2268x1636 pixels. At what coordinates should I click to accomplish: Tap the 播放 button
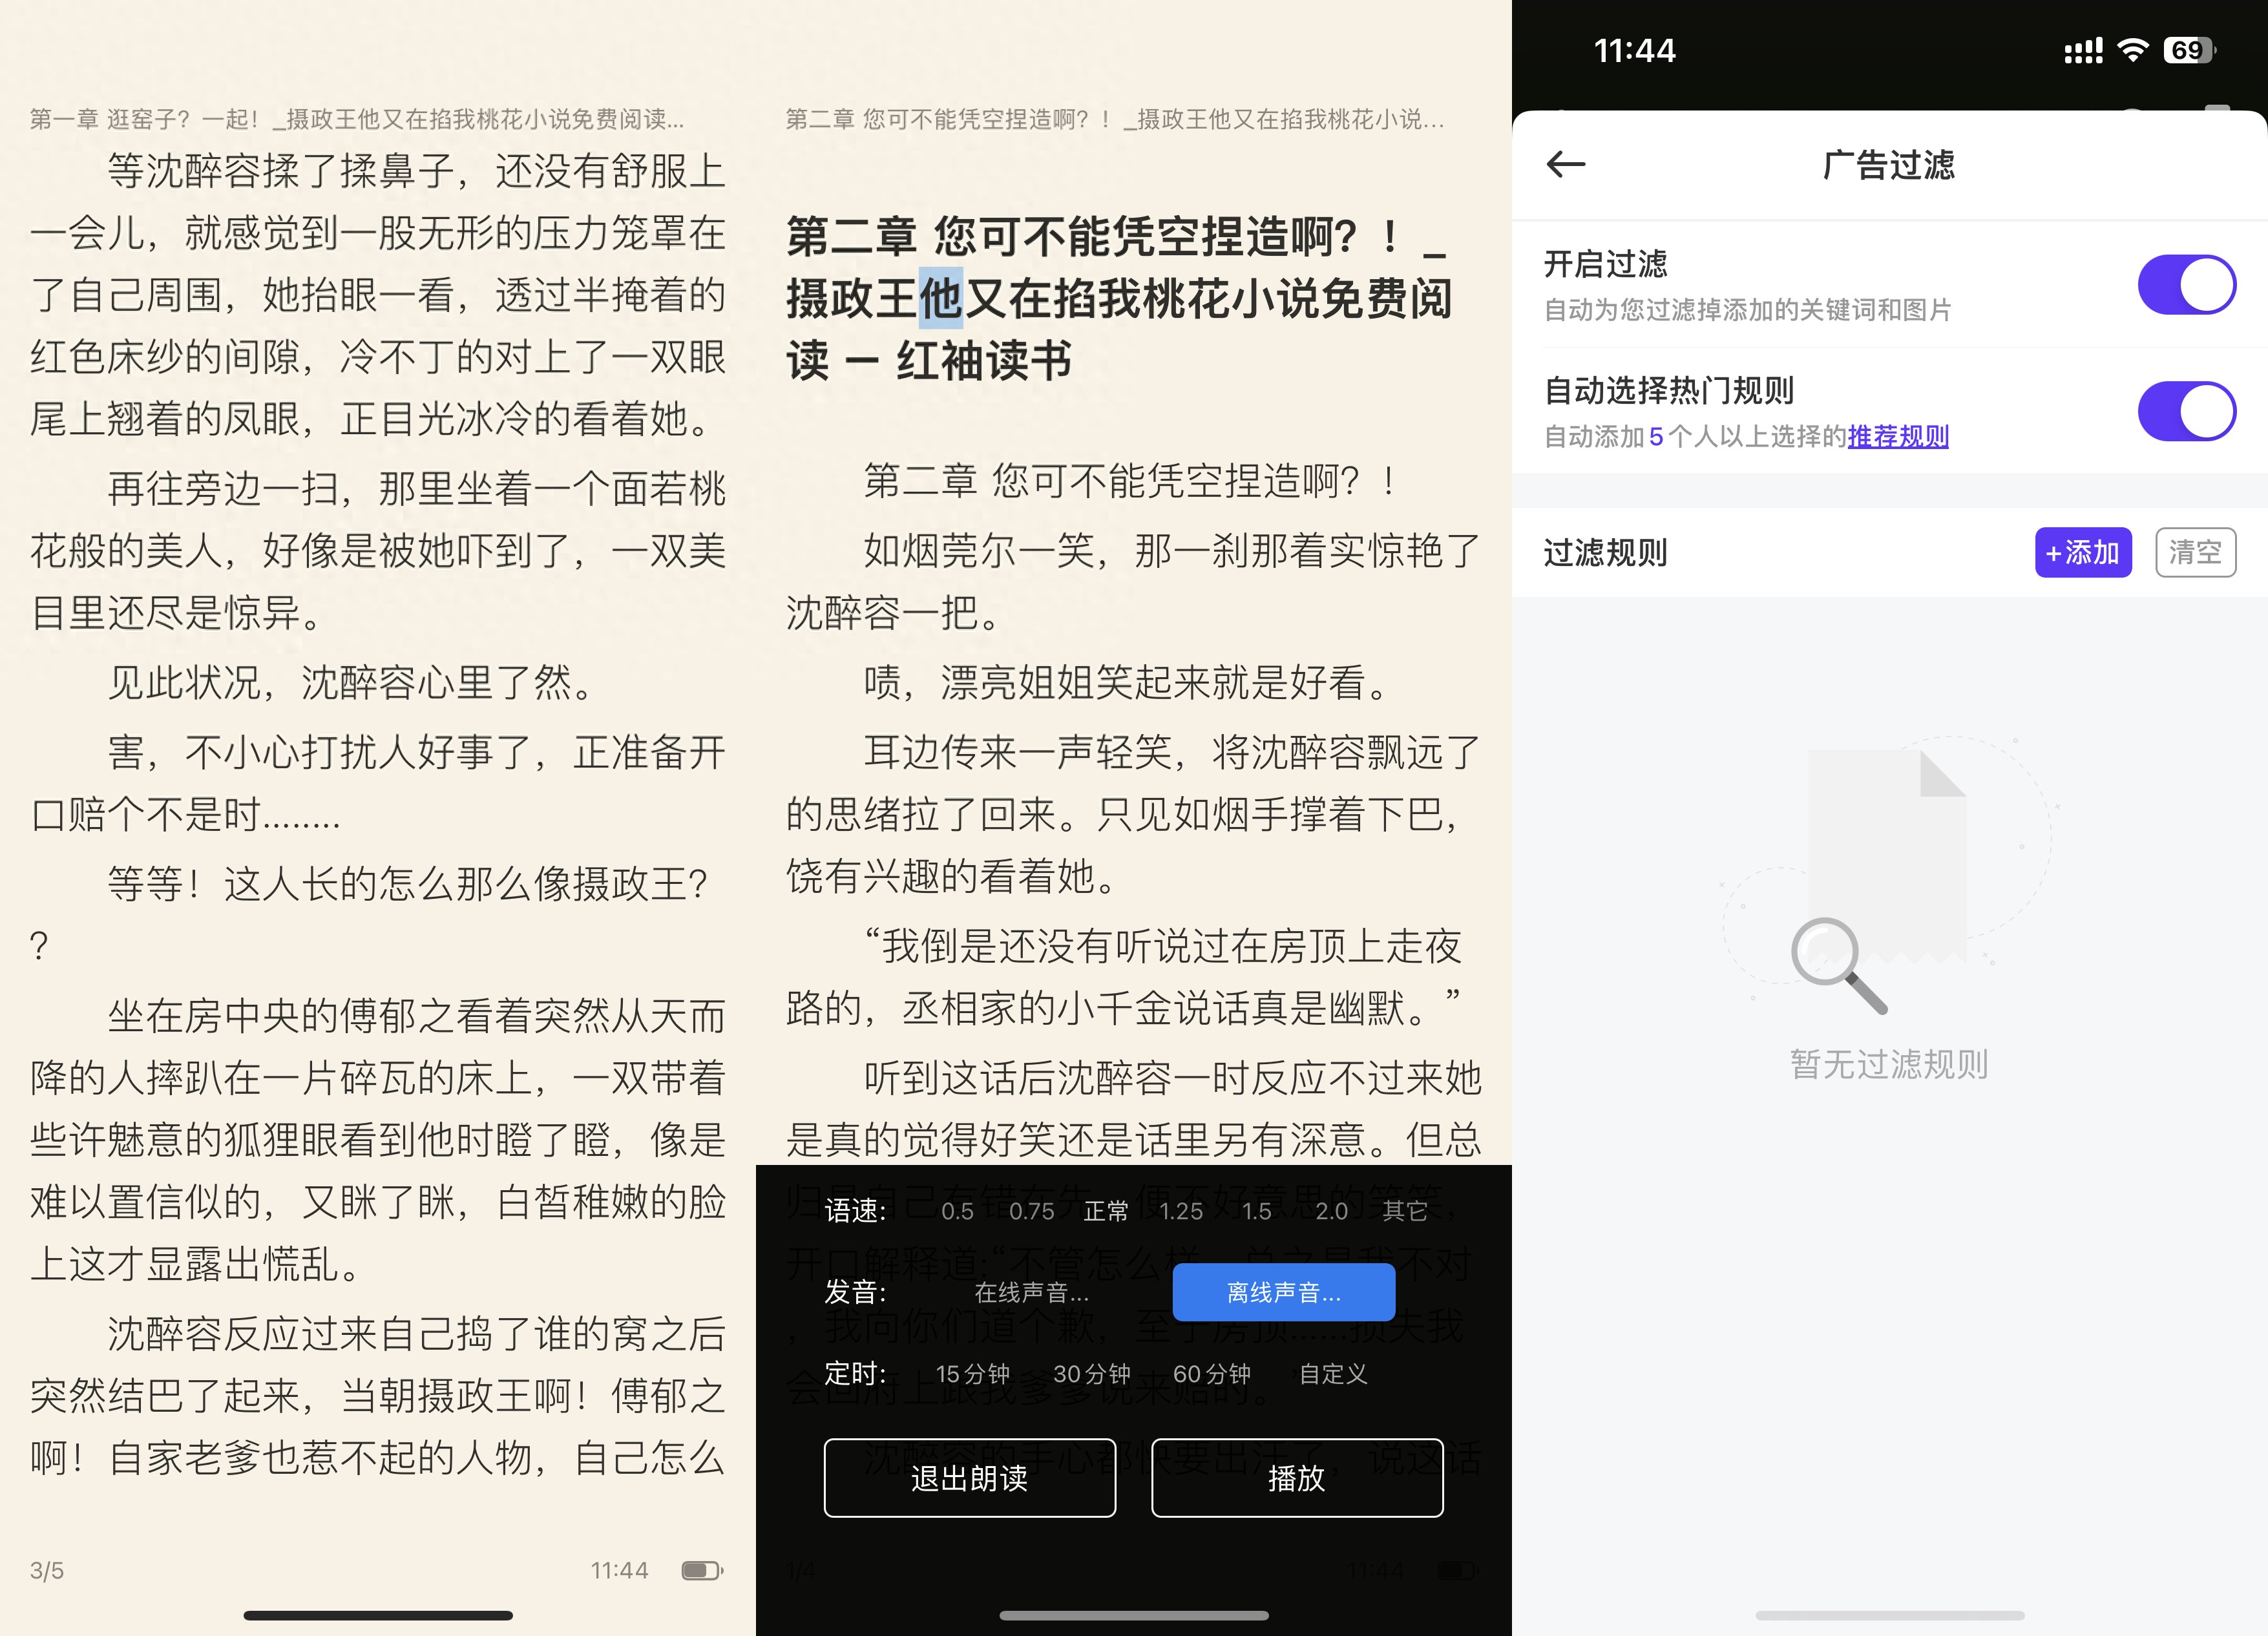[1296, 1478]
